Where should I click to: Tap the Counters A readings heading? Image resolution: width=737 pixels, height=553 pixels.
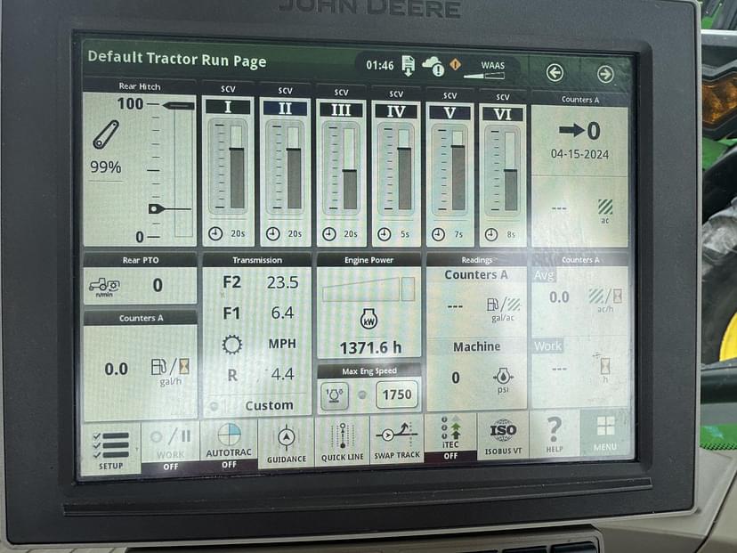[x=476, y=274]
